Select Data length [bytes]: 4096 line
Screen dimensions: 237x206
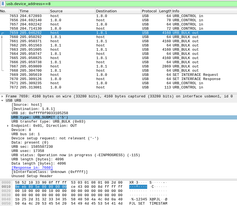tap(39, 163)
